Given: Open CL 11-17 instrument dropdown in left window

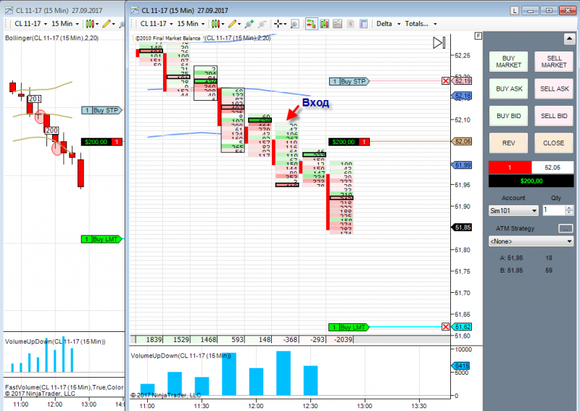Looking at the screenshot, I should tap(30, 24).
